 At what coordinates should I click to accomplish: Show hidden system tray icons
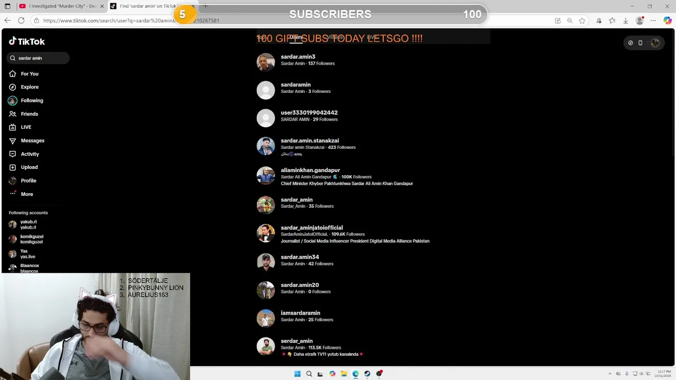click(x=609, y=374)
